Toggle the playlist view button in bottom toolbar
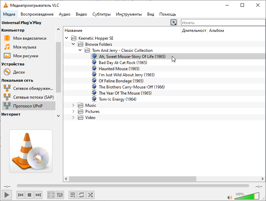Viewport: 266px width, 201px height. tap(73, 195)
